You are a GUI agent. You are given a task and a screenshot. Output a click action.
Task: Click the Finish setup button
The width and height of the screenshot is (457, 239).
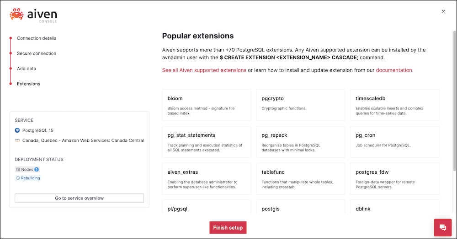pyautogui.click(x=228, y=228)
